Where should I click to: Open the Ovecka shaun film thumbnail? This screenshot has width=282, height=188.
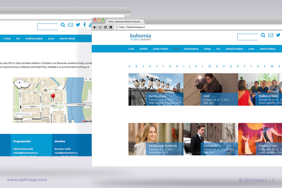click(x=156, y=89)
